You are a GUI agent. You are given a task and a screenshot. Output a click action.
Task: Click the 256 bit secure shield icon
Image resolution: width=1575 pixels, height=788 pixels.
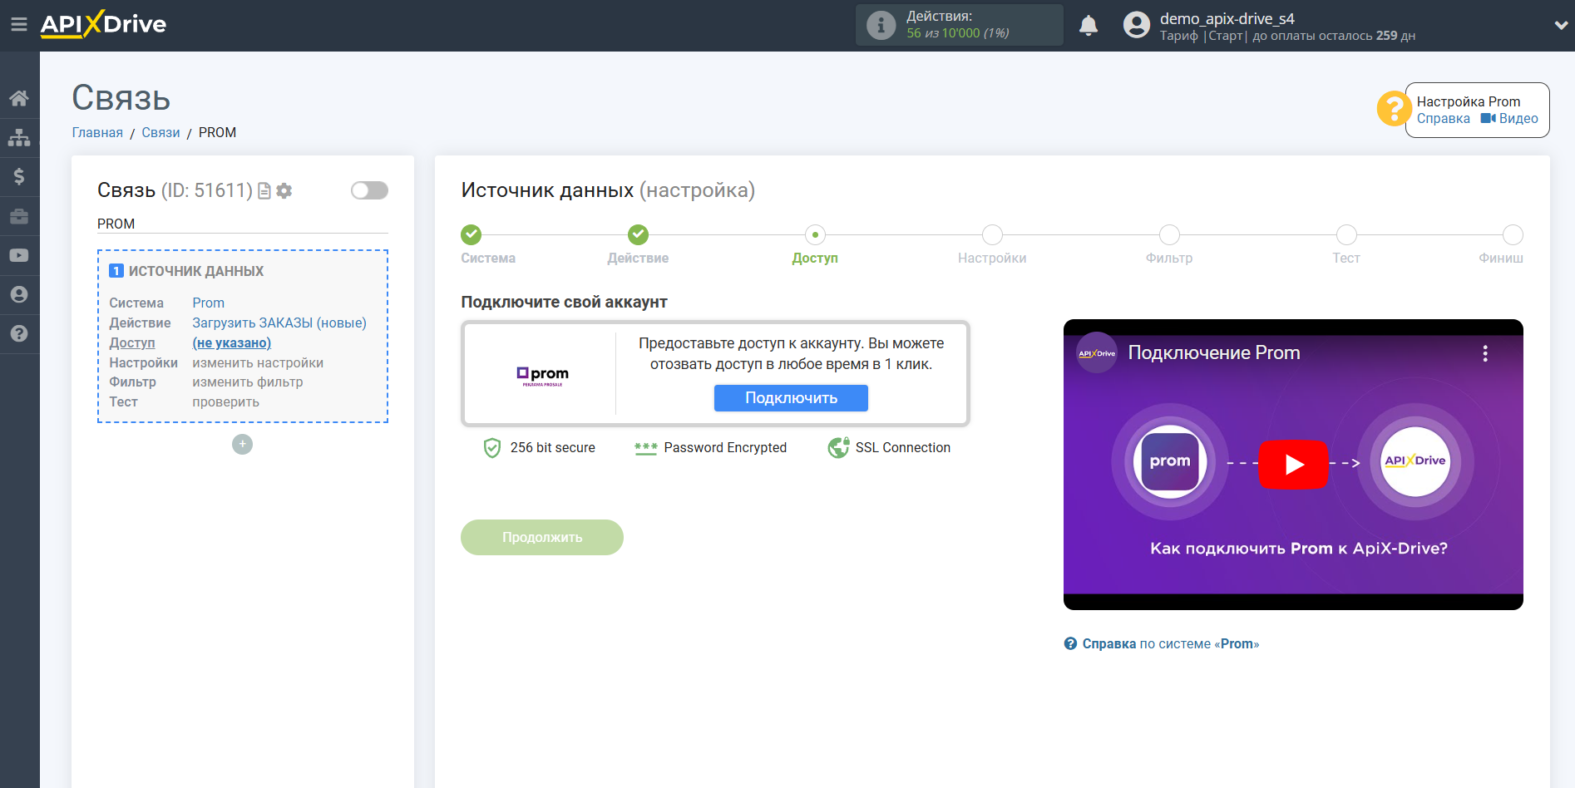point(492,448)
